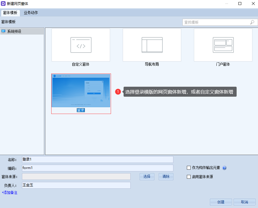Switch to the 窗体模板 tab

[10, 13]
